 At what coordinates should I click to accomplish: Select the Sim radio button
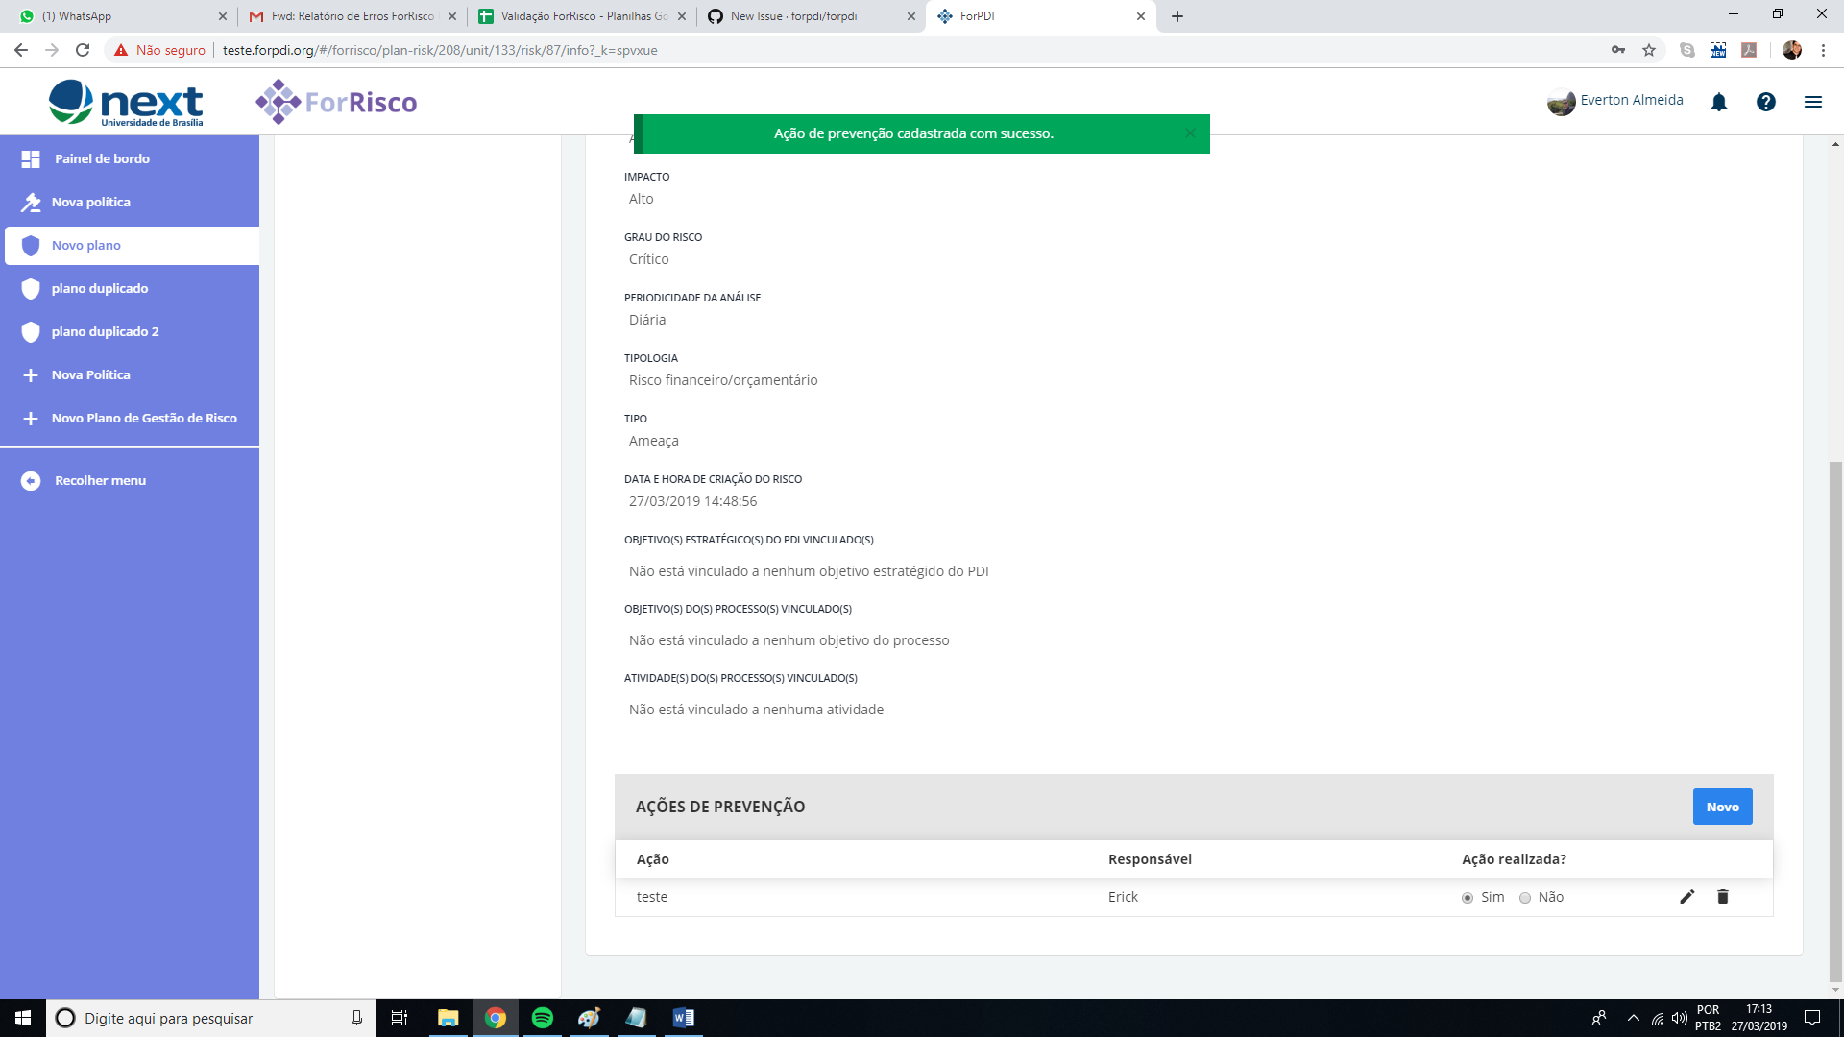pyautogui.click(x=1468, y=898)
